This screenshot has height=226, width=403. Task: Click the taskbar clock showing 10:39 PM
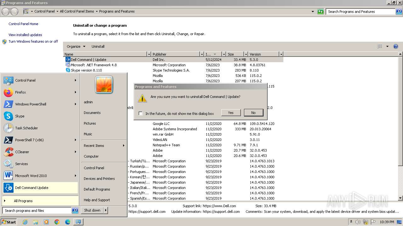click(387, 222)
